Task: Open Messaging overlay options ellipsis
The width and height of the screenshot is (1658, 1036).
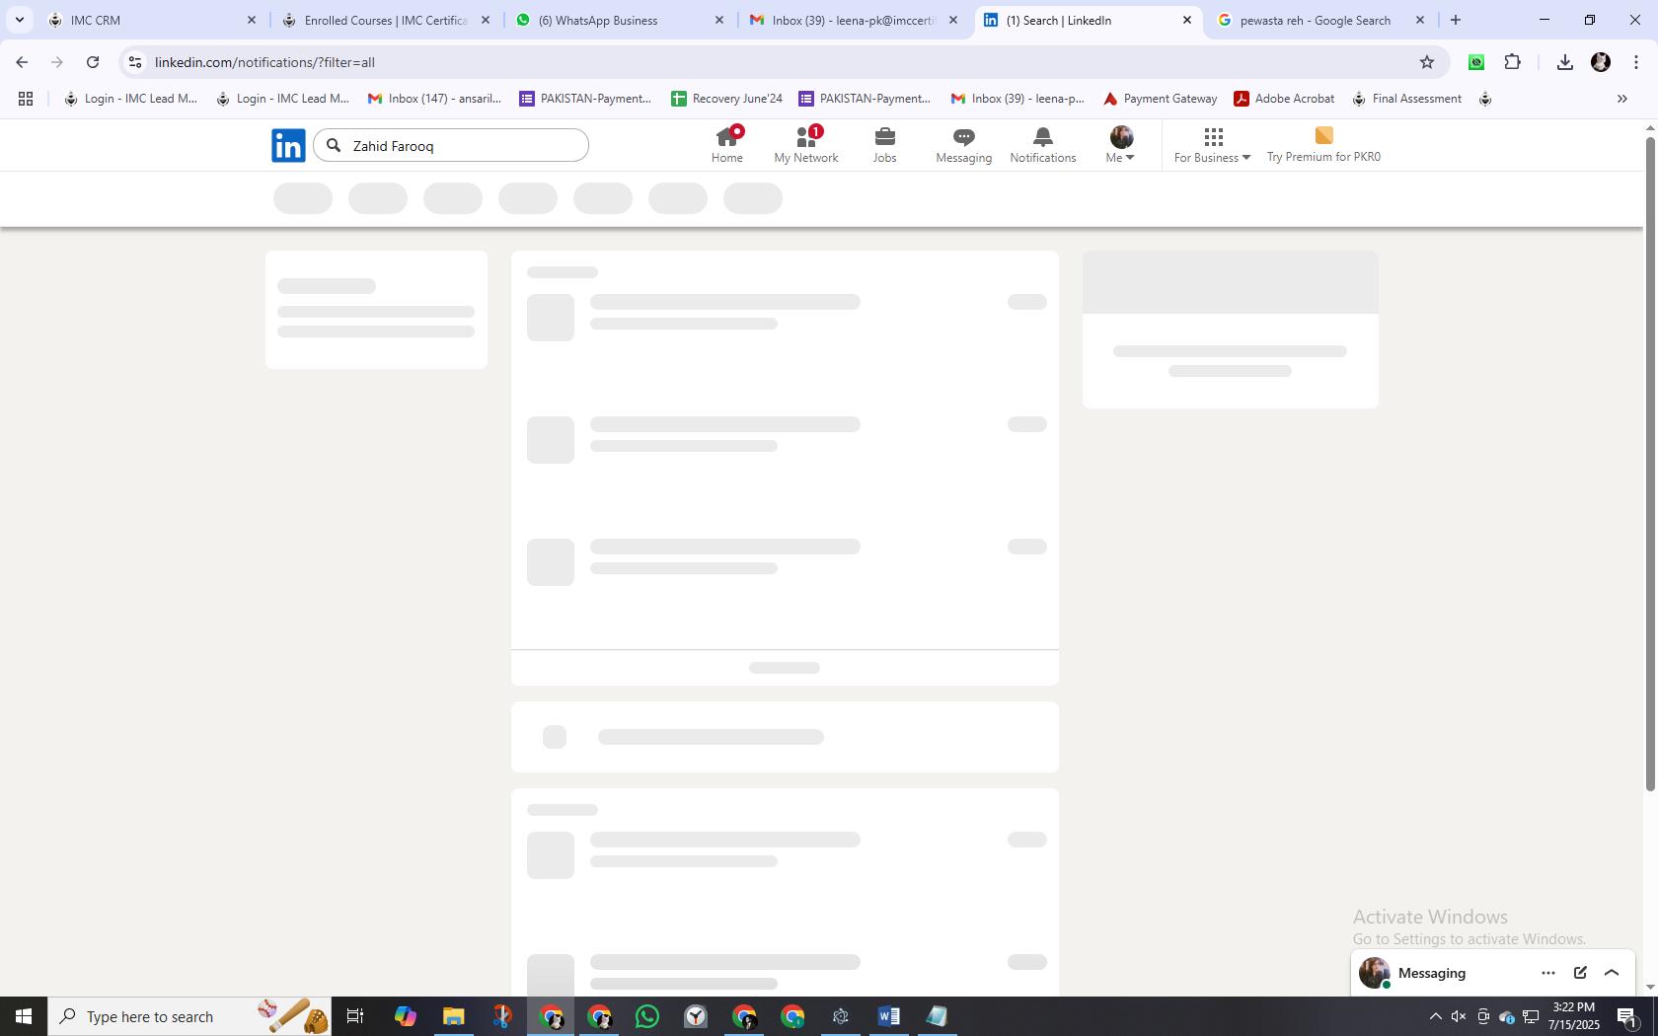Action: [1548, 973]
